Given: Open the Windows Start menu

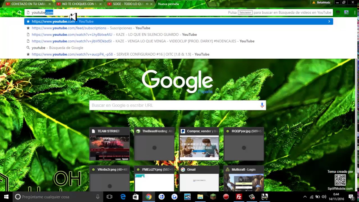Looking at the screenshot, I should coord(6,197).
